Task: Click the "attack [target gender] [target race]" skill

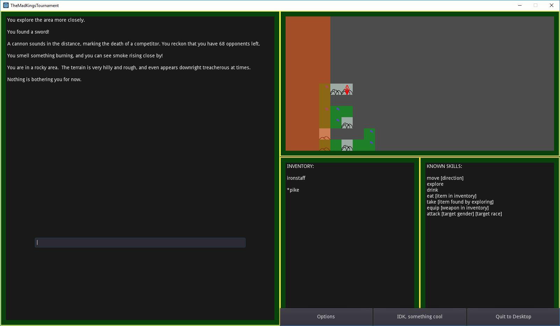Action: point(464,214)
